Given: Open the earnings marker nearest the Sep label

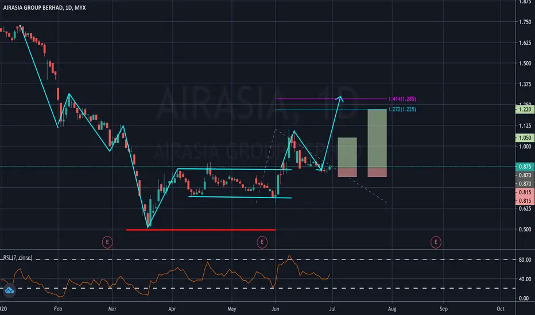Looking at the screenshot, I should coord(436,242).
